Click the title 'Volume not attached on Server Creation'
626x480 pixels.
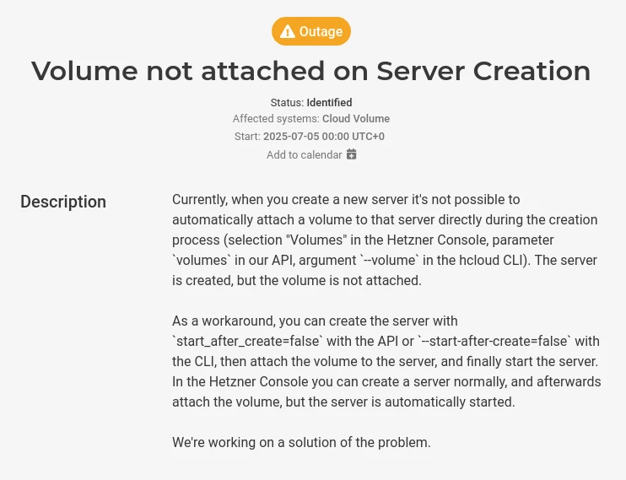point(311,71)
